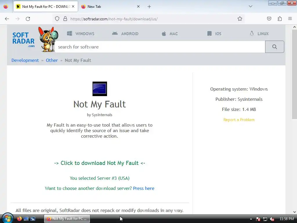Screen dimensions: 297x223
Task: Select Not My Fault taskbar button
Action: [x=67, y=219]
